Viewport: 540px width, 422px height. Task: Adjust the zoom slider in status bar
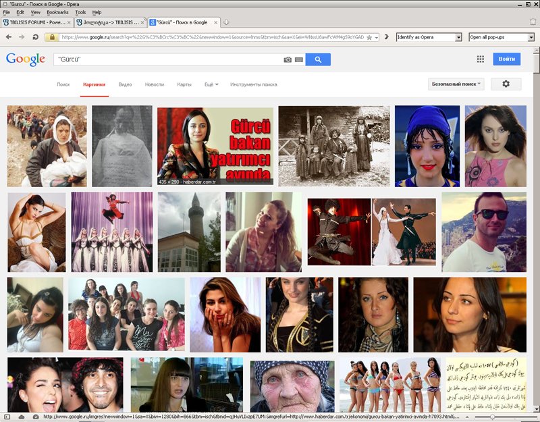click(x=491, y=417)
